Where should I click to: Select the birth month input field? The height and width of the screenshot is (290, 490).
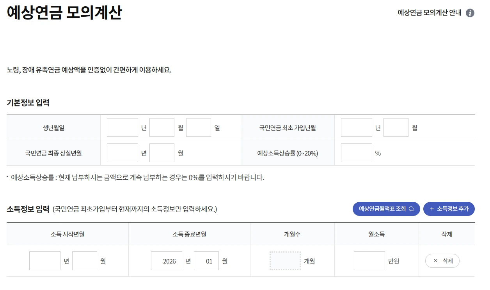point(162,127)
